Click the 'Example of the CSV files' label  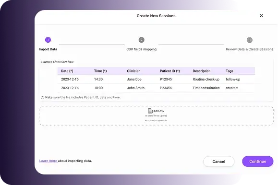(x=57, y=62)
